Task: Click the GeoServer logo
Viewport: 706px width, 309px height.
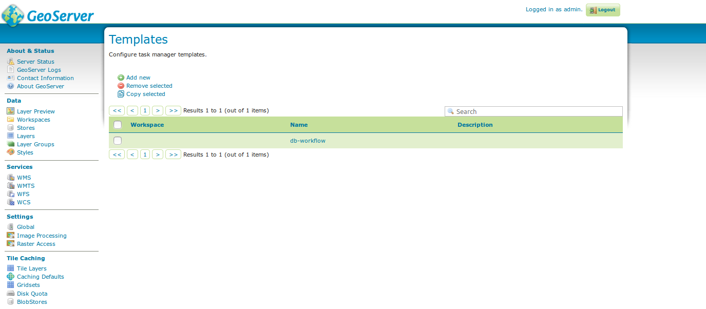Action: (48, 15)
